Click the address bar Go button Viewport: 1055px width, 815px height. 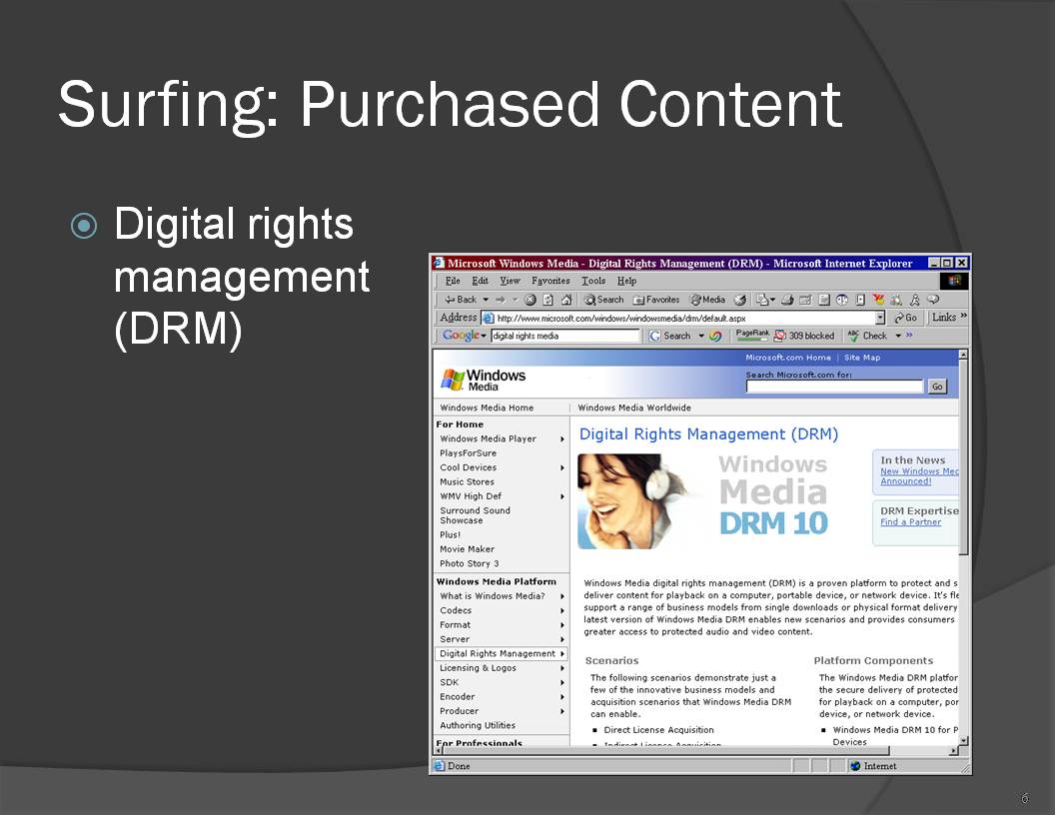(x=905, y=318)
